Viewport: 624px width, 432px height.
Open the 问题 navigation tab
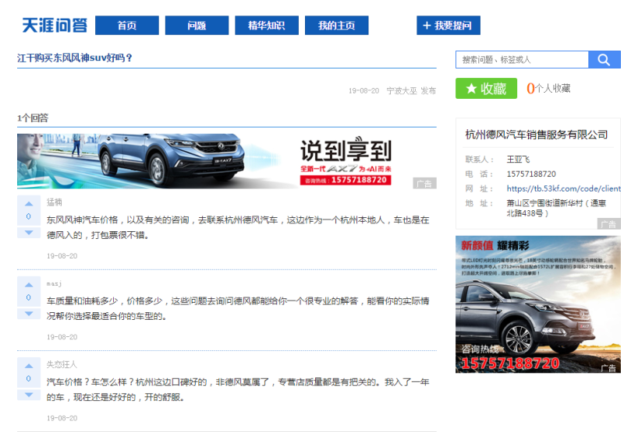point(197,26)
